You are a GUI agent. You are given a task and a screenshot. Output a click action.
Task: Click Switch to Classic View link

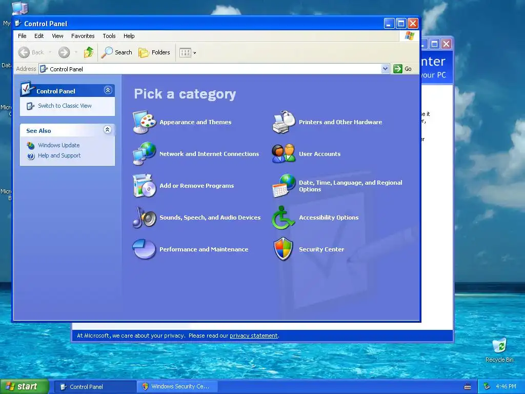(65, 106)
